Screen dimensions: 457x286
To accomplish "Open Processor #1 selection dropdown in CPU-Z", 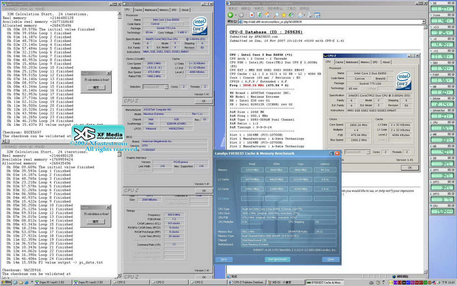I will (166, 87).
